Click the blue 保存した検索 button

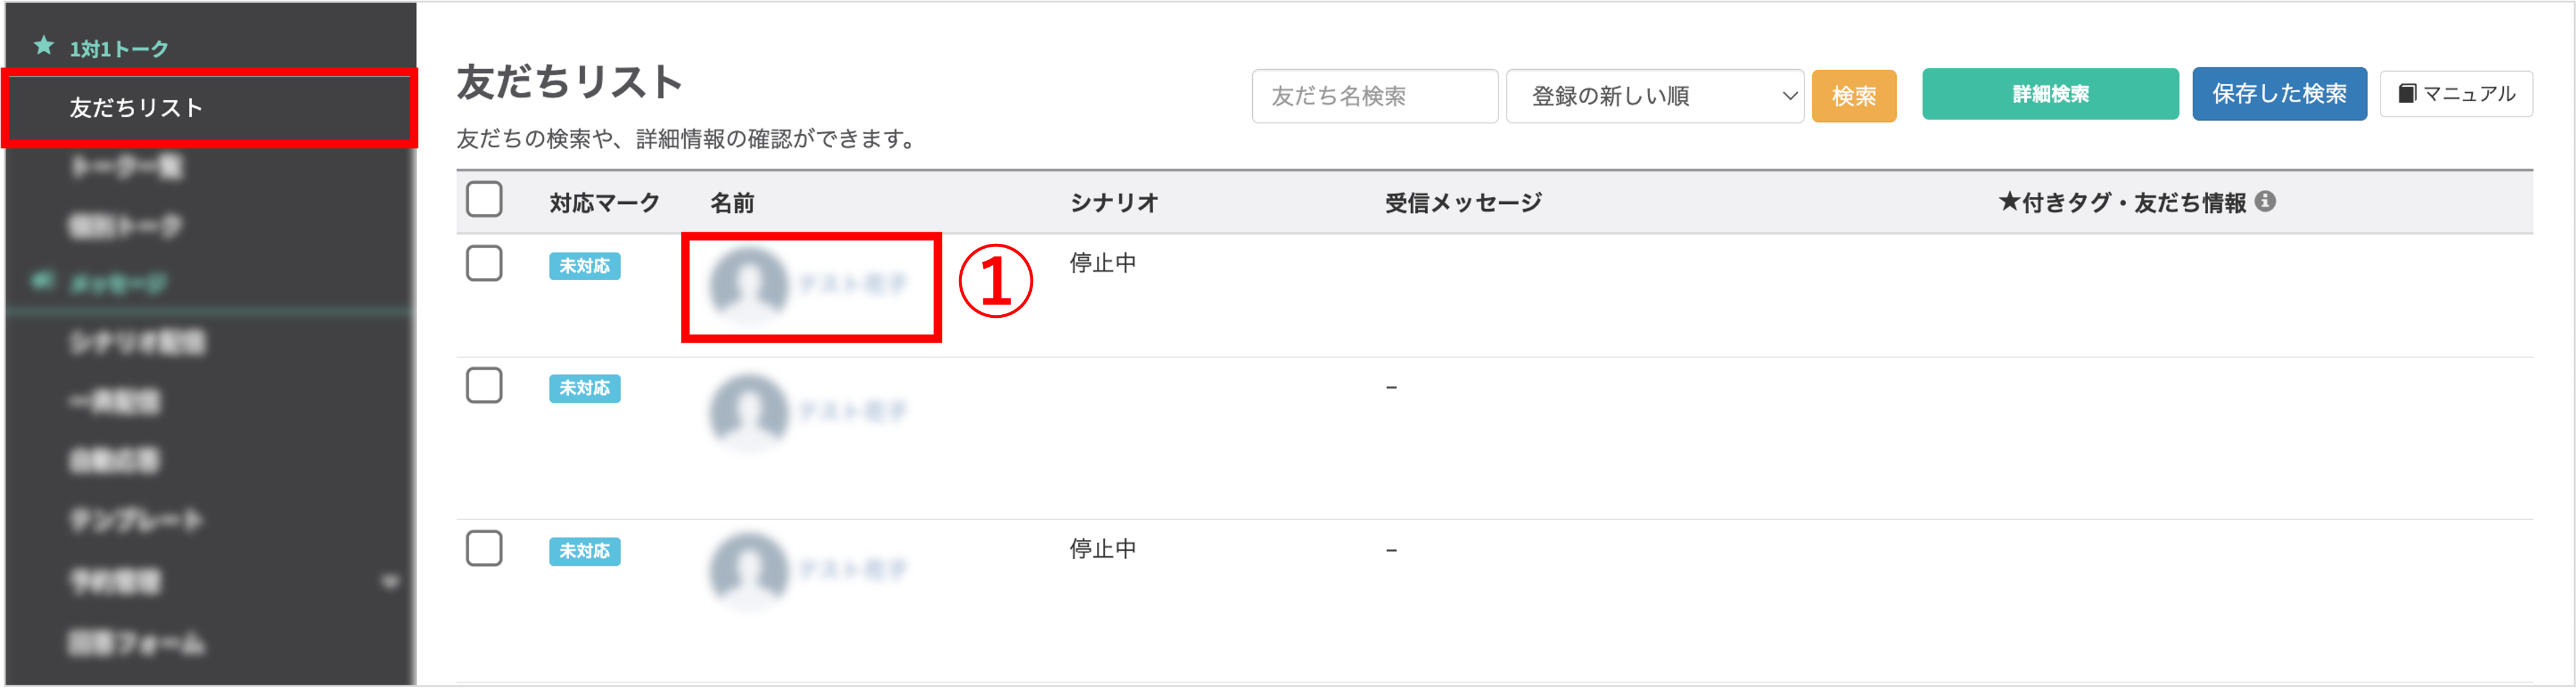pyautogui.click(x=2278, y=94)
